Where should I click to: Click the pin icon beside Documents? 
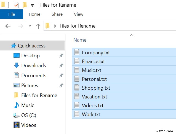point(61,75)
